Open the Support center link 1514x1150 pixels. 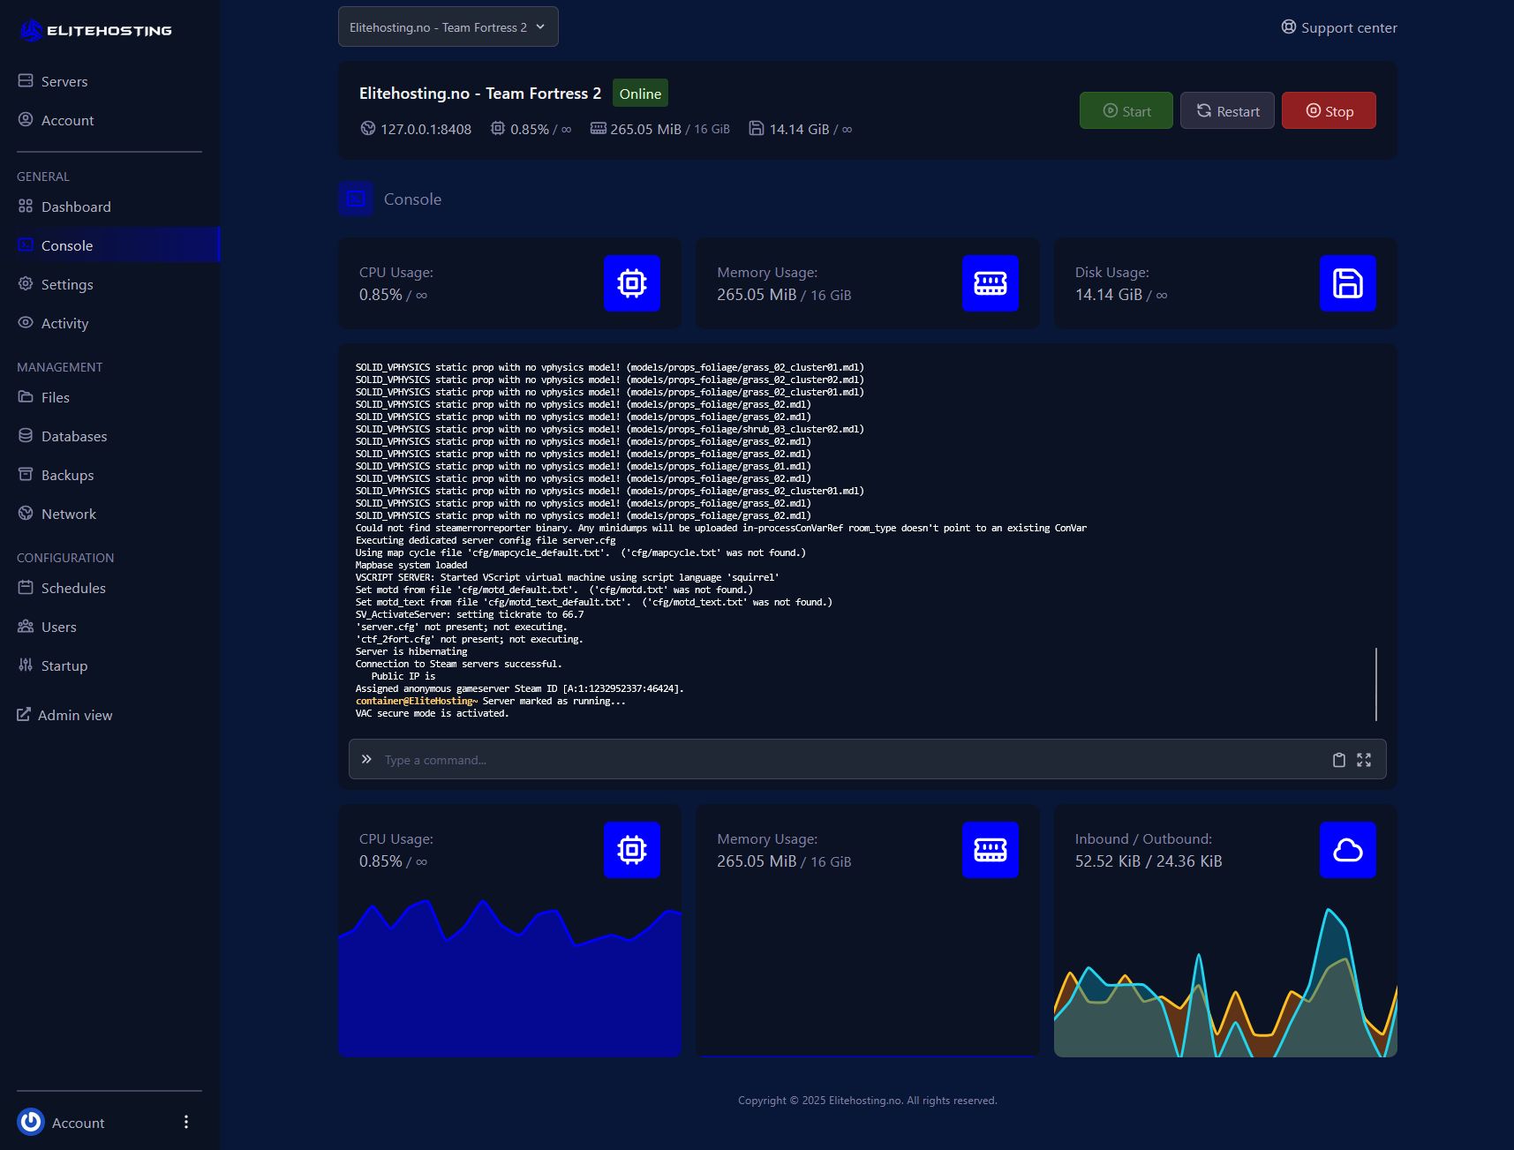point(1339,27)
